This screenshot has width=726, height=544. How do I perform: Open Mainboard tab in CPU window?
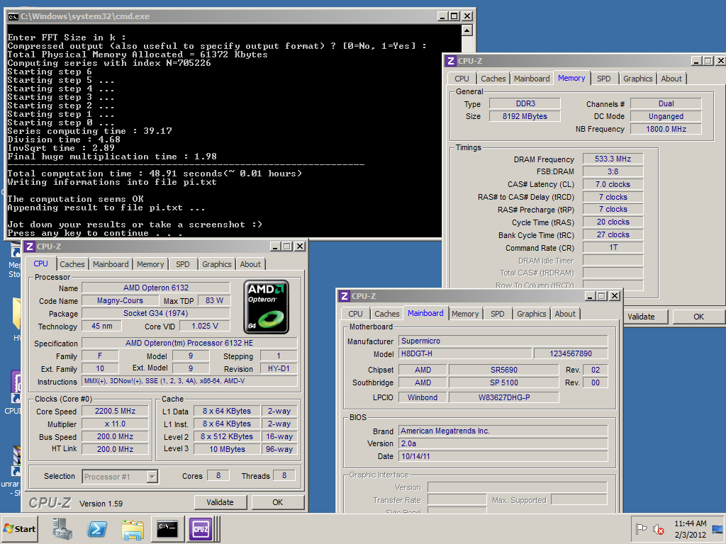(111, 264)
